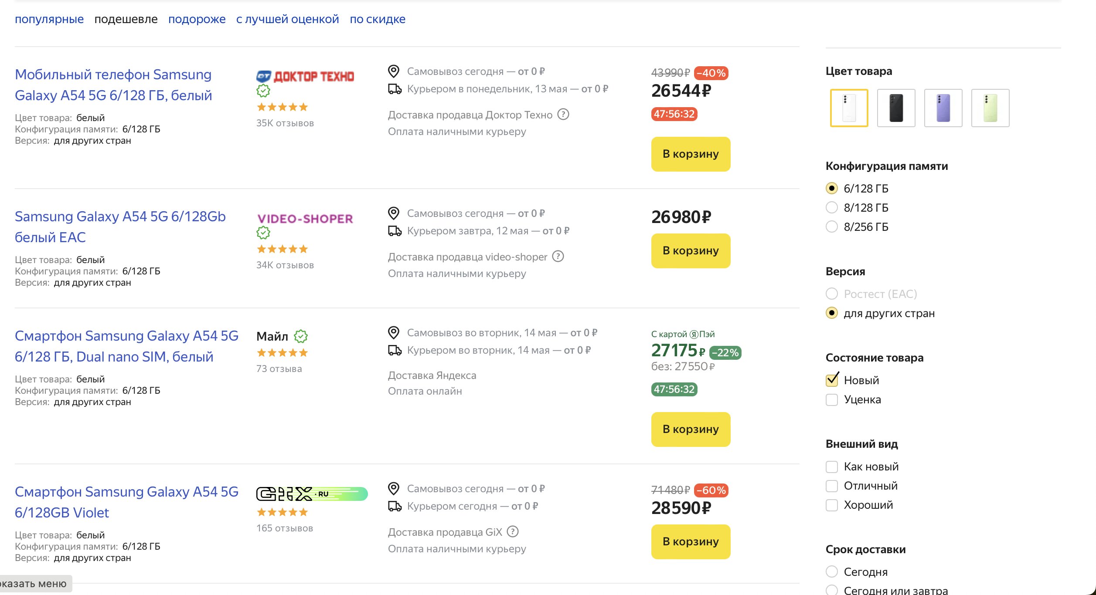Open Dual nano SIM белый smartphone listing
The height and width of the screenshot is (595, 1096).
126,346
